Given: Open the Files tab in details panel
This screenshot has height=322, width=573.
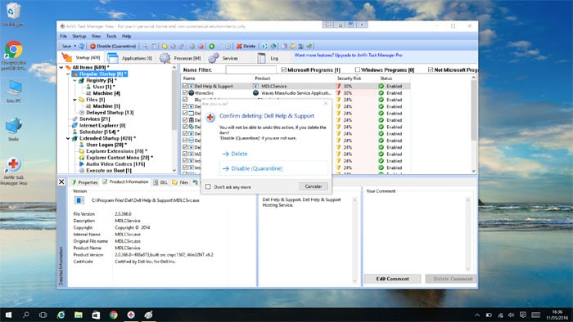Looking at the screenshot, I should [x=180, y=182].
